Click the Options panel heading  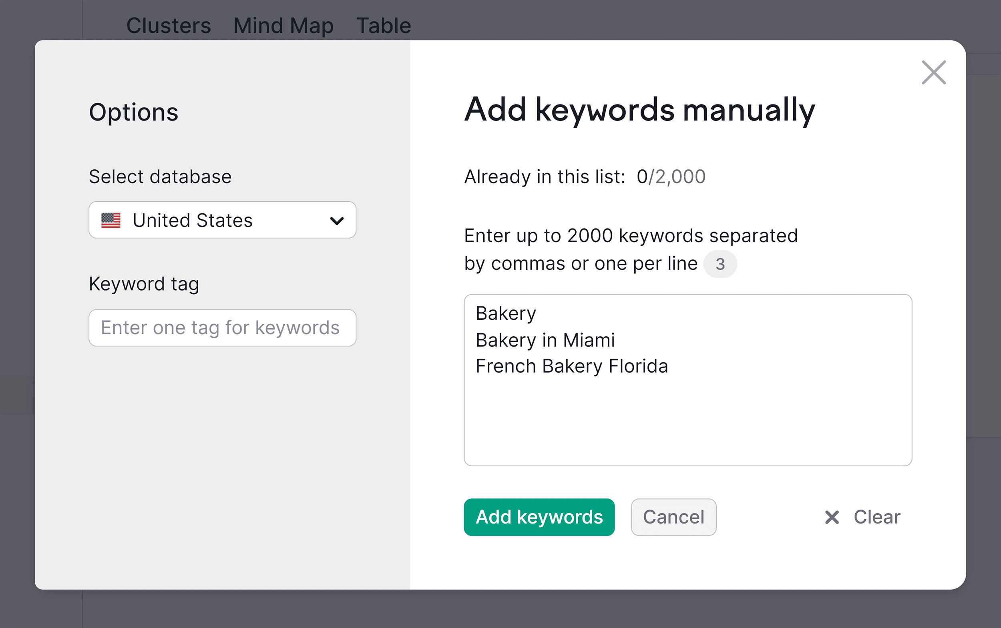pos(134,112)
